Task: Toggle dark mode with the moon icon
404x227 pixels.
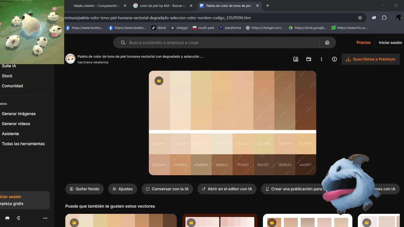Action: coord(19,218)
